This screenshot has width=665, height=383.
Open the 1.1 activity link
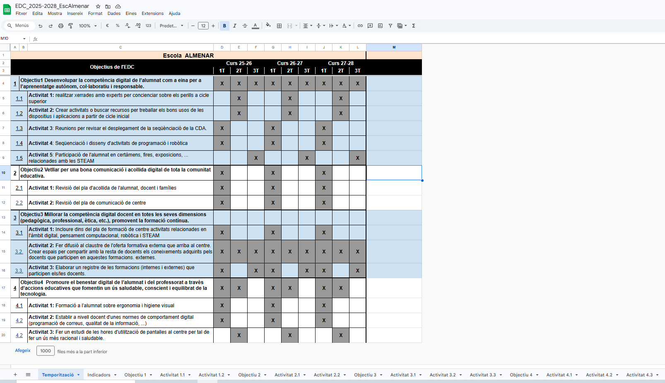pyautogui.click(x=19, y=99)
